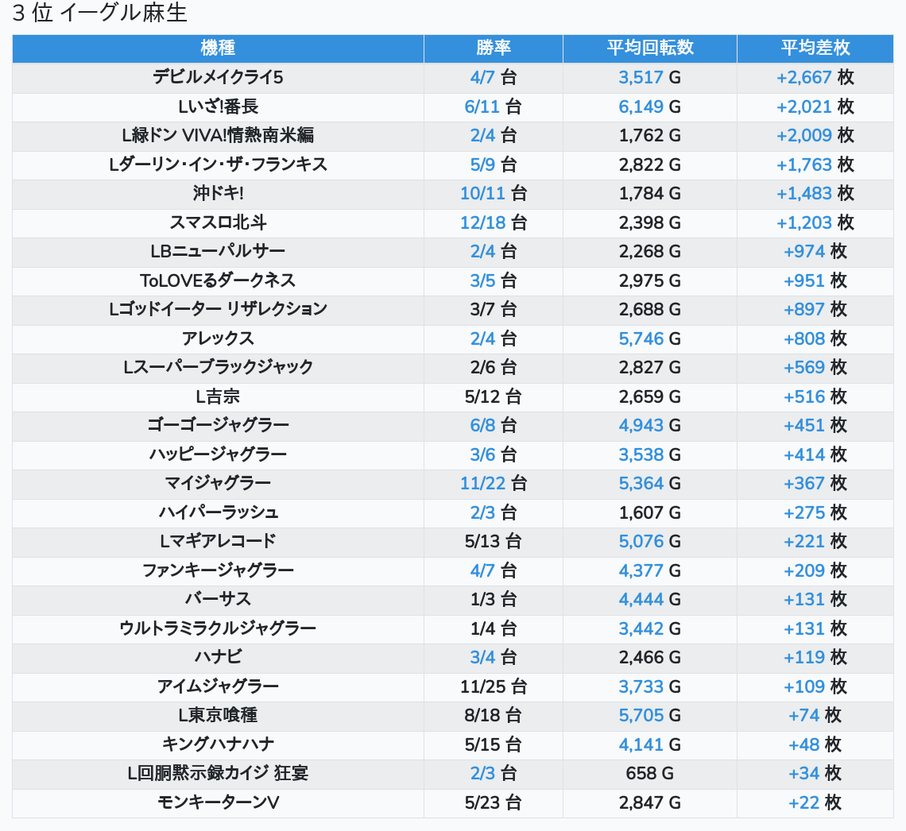Select machine name ファンキージャグラー

pos(218,570)
